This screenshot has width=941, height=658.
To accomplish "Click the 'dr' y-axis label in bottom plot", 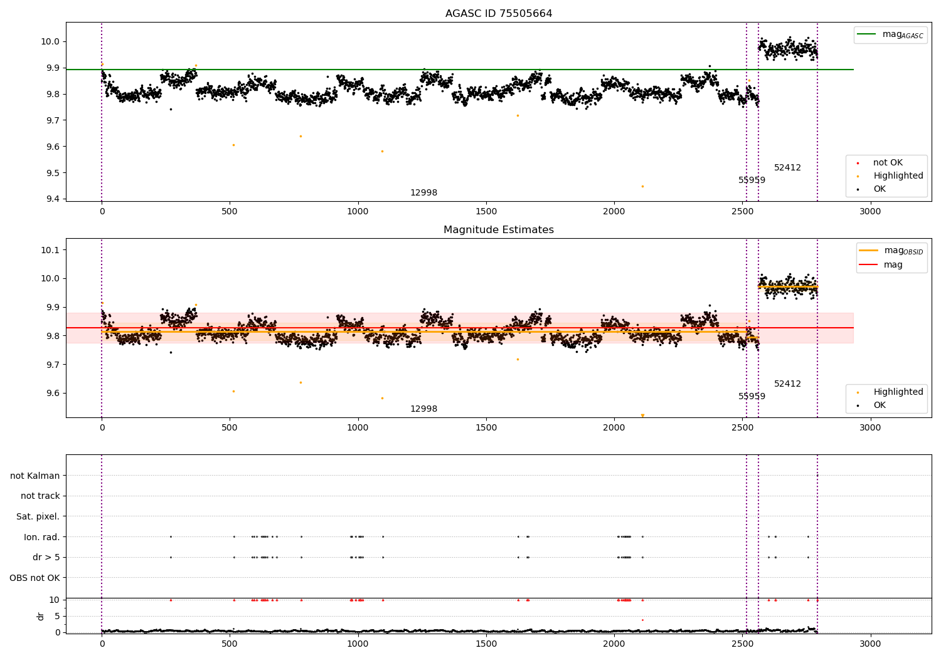I will tap(41, 616).
